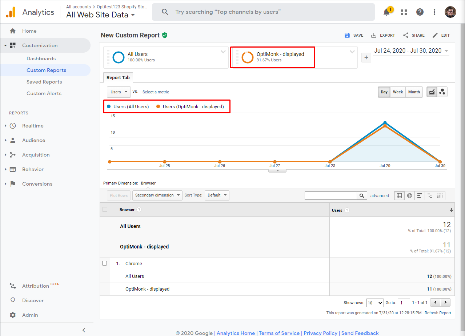Collapse the Customization section
The width and height of the screenshot is (465, 336).
(x=5, y=45)
